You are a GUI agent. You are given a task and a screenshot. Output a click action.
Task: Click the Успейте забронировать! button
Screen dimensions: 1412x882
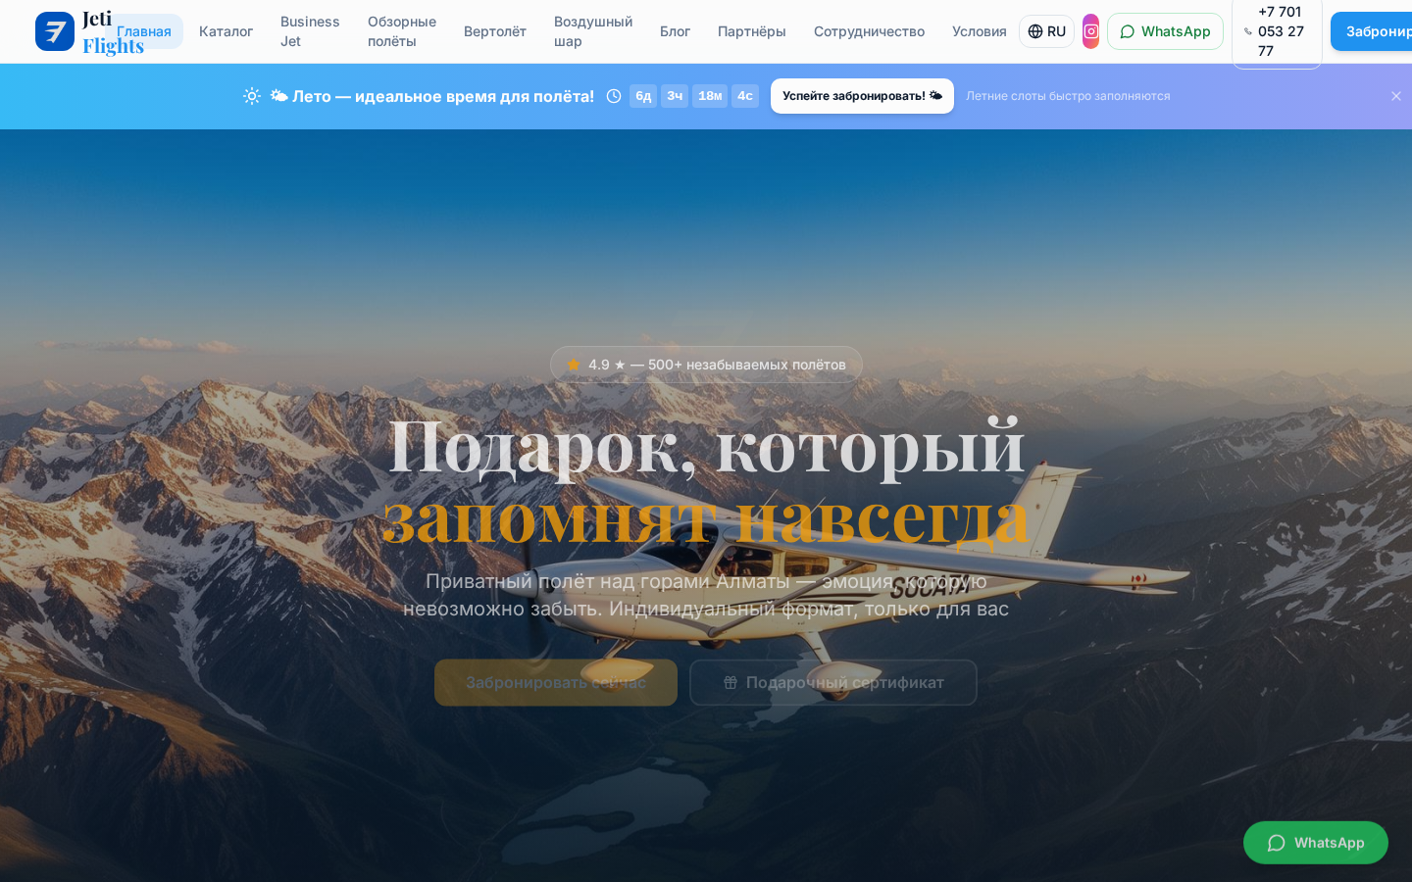(862, 96)
